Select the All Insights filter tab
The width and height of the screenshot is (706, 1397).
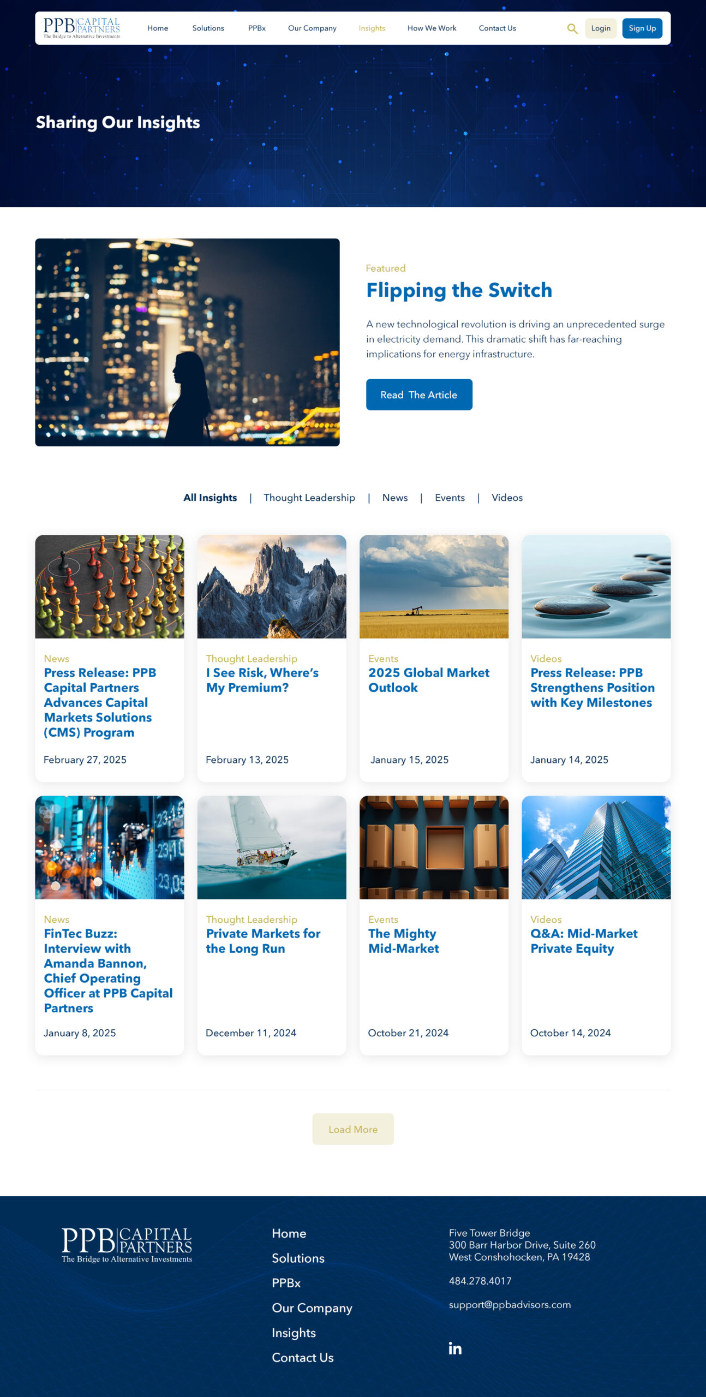[210, 498]
